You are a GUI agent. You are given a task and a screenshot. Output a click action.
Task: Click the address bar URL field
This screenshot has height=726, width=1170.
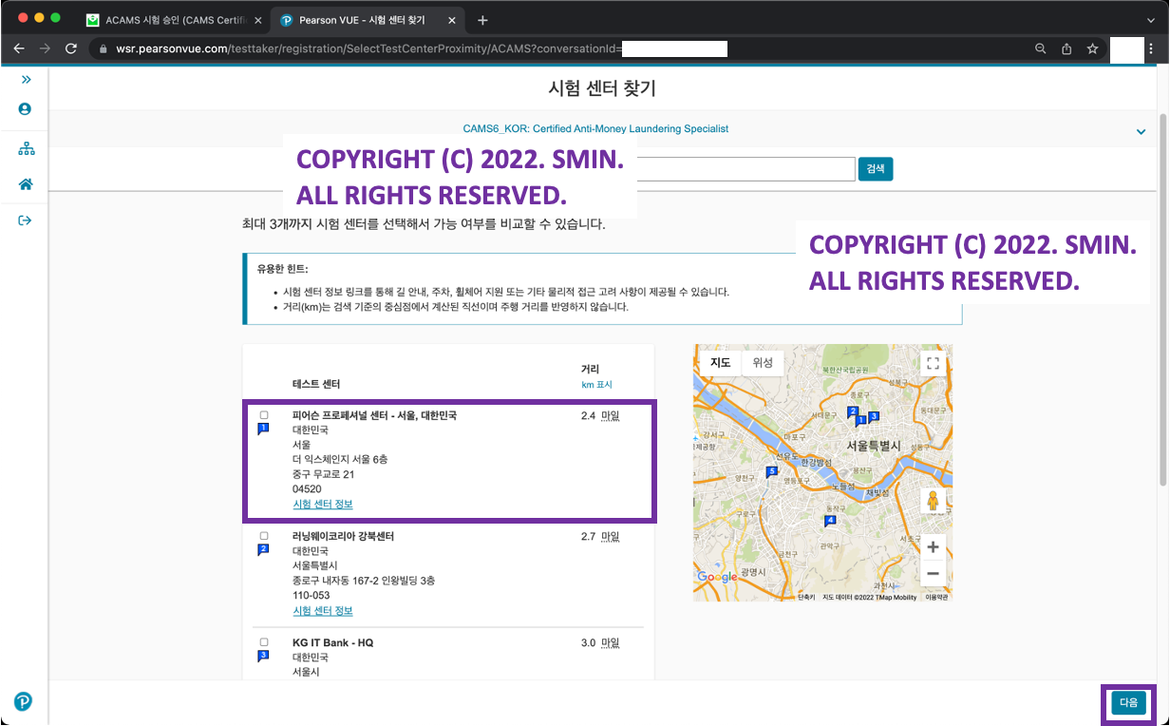(560, 48)
